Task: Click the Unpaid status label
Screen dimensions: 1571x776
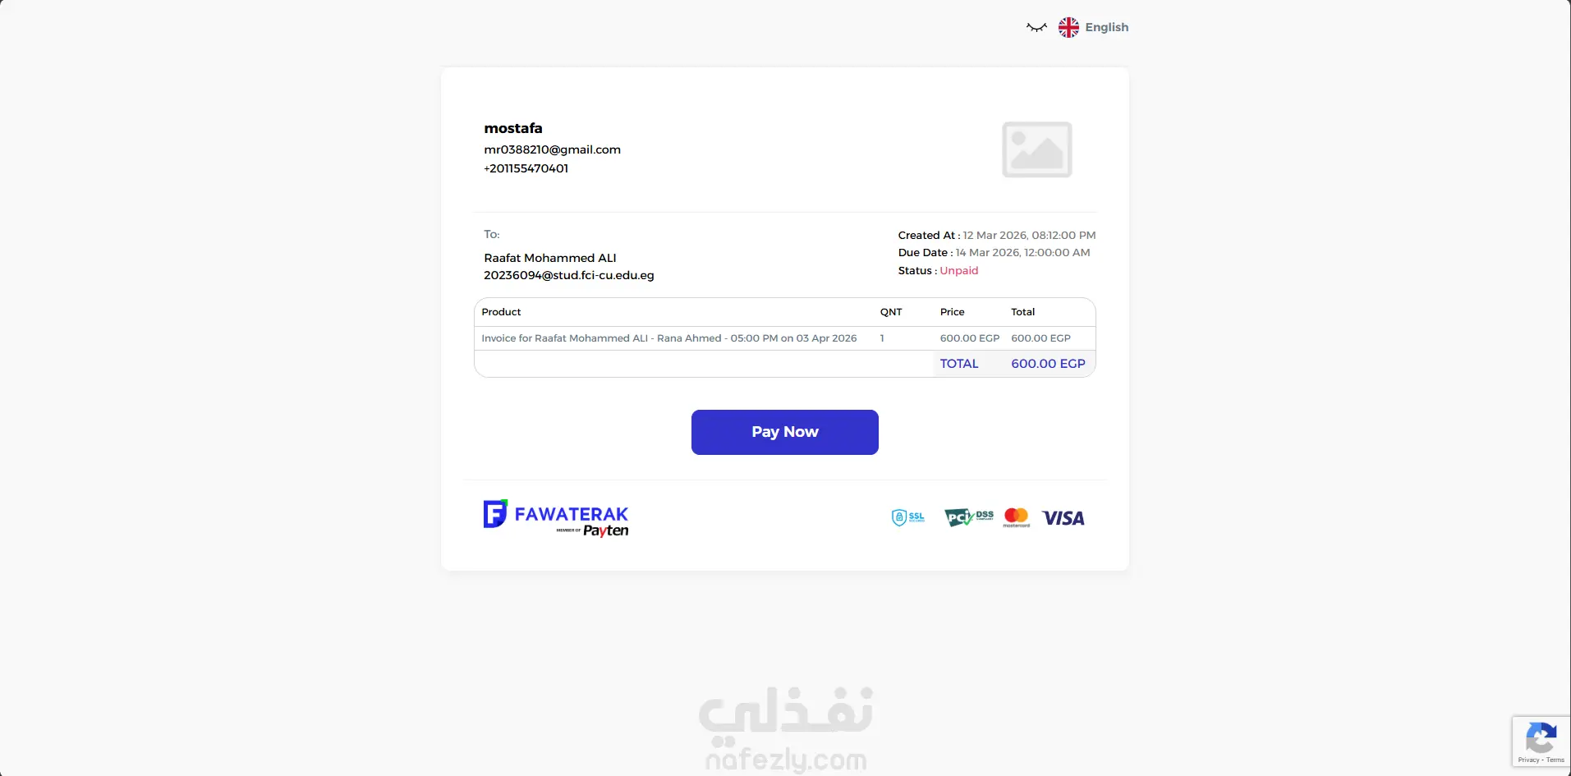Action: pyautogui.click(x=958, y=270)
